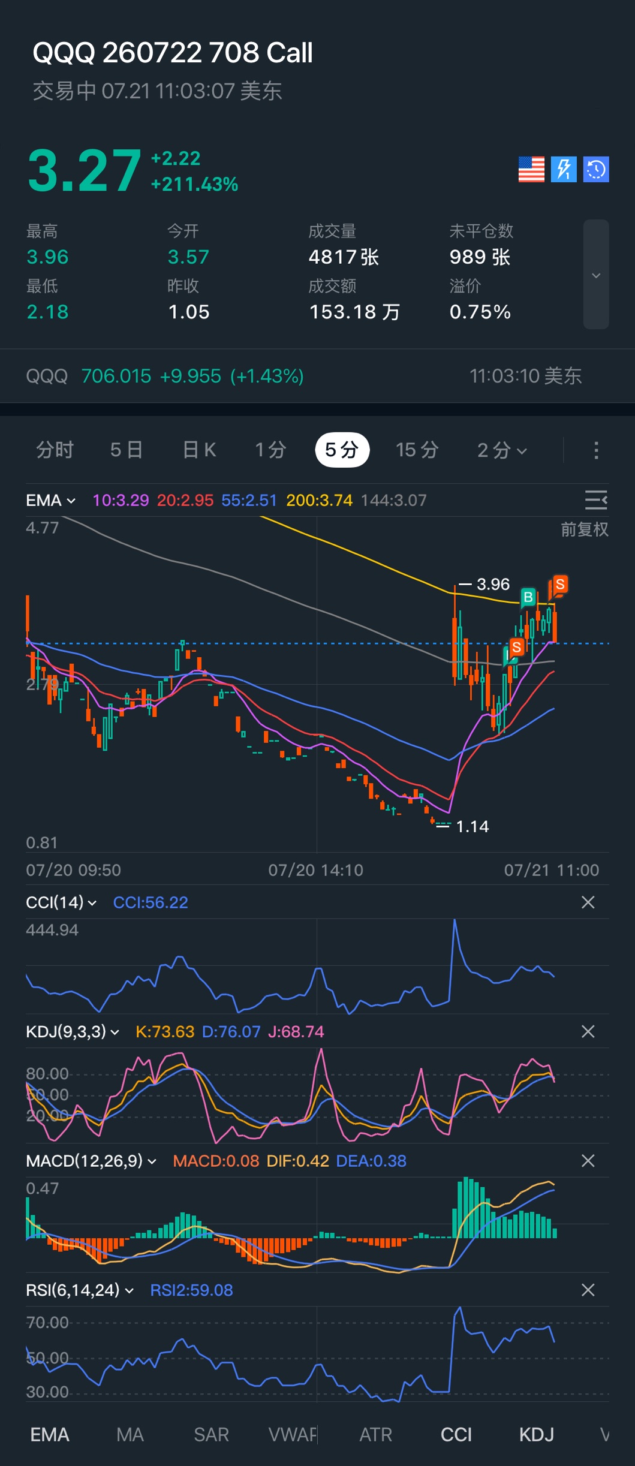Tap the QQQ 260722 708 Call title

[173, 53]
